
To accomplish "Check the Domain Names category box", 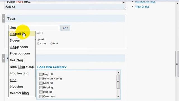I will 41,79.
